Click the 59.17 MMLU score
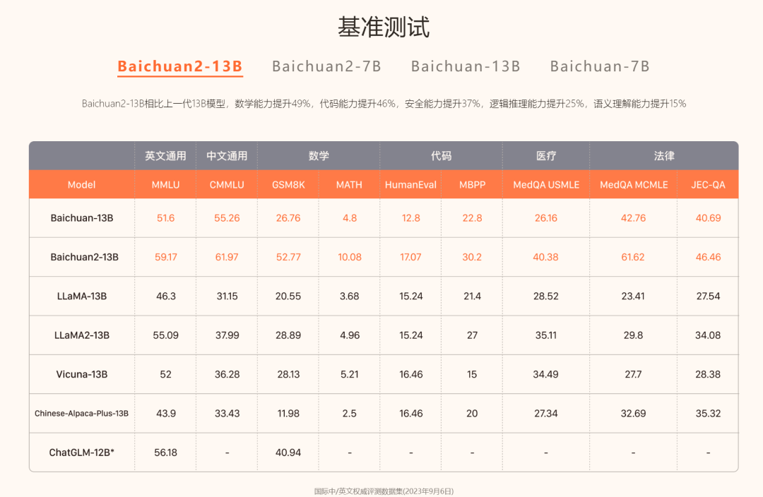 (166, 257)
